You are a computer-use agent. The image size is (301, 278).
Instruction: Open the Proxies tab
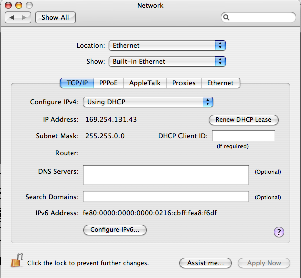point(184,83)
